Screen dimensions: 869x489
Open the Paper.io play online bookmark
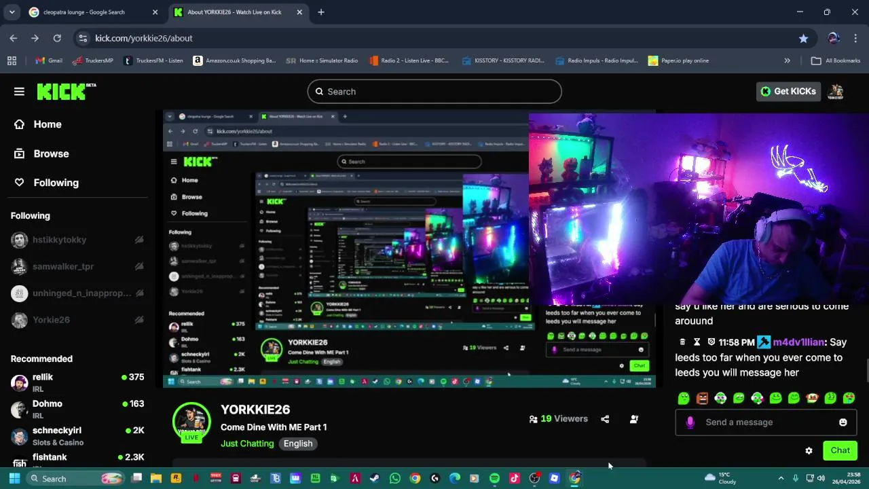click(x=678, y=60)
